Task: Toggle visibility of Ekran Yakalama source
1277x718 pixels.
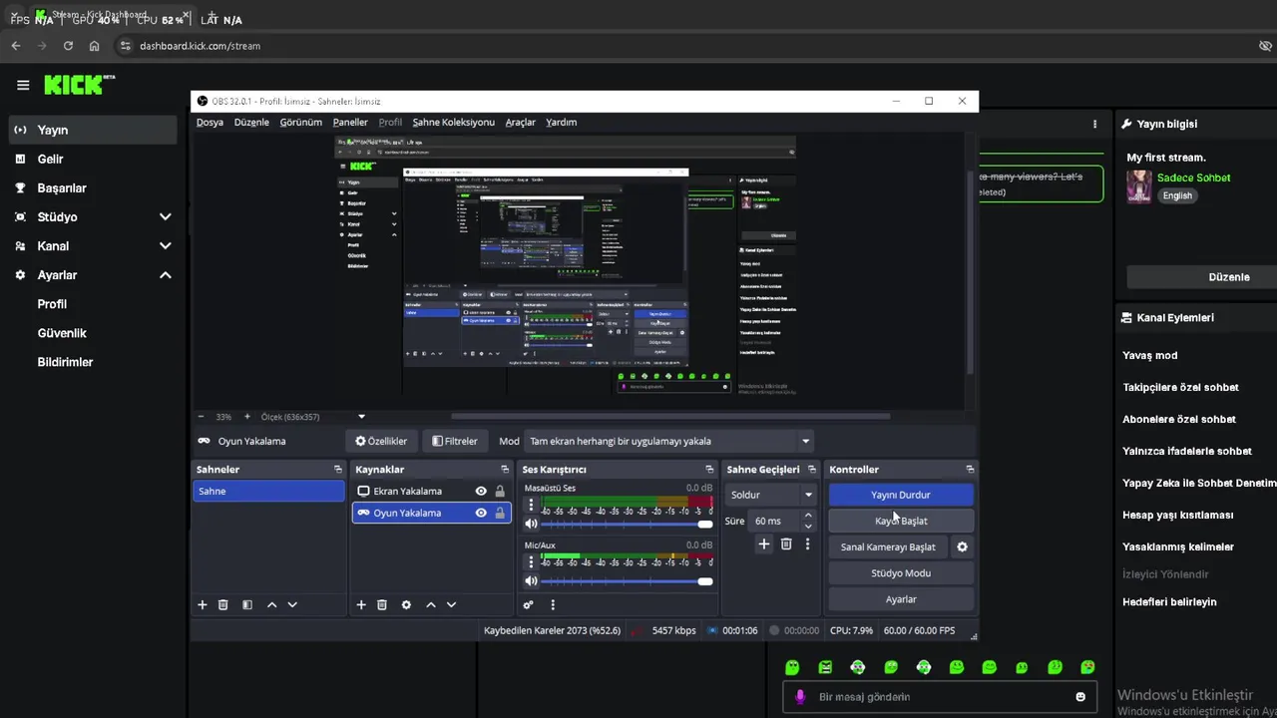Action: pyautogui.click(x=481, y=491)
